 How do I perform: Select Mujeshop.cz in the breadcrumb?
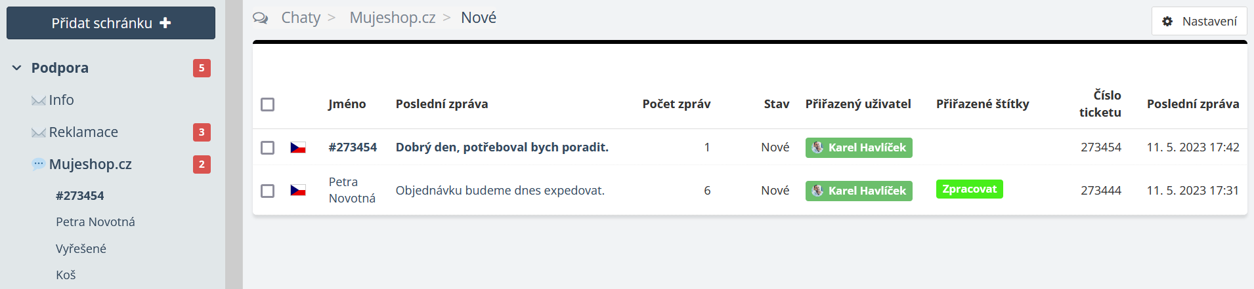(392, 18)
